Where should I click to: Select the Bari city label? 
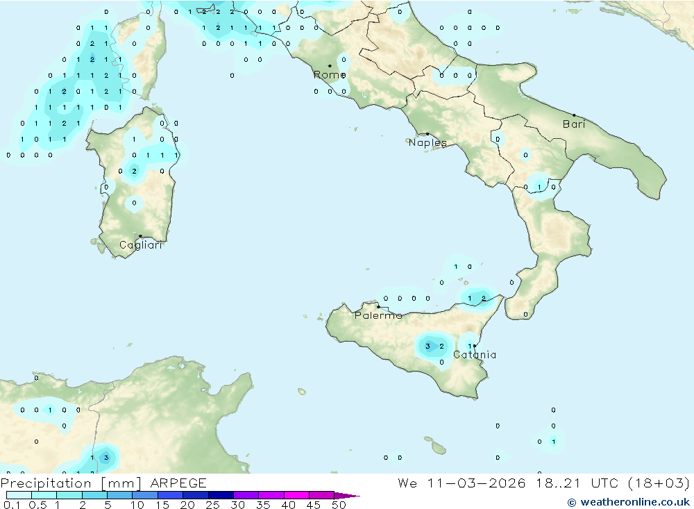(573, 124)
